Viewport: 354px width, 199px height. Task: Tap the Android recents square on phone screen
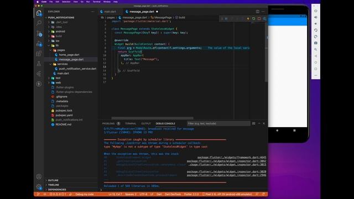294,130
